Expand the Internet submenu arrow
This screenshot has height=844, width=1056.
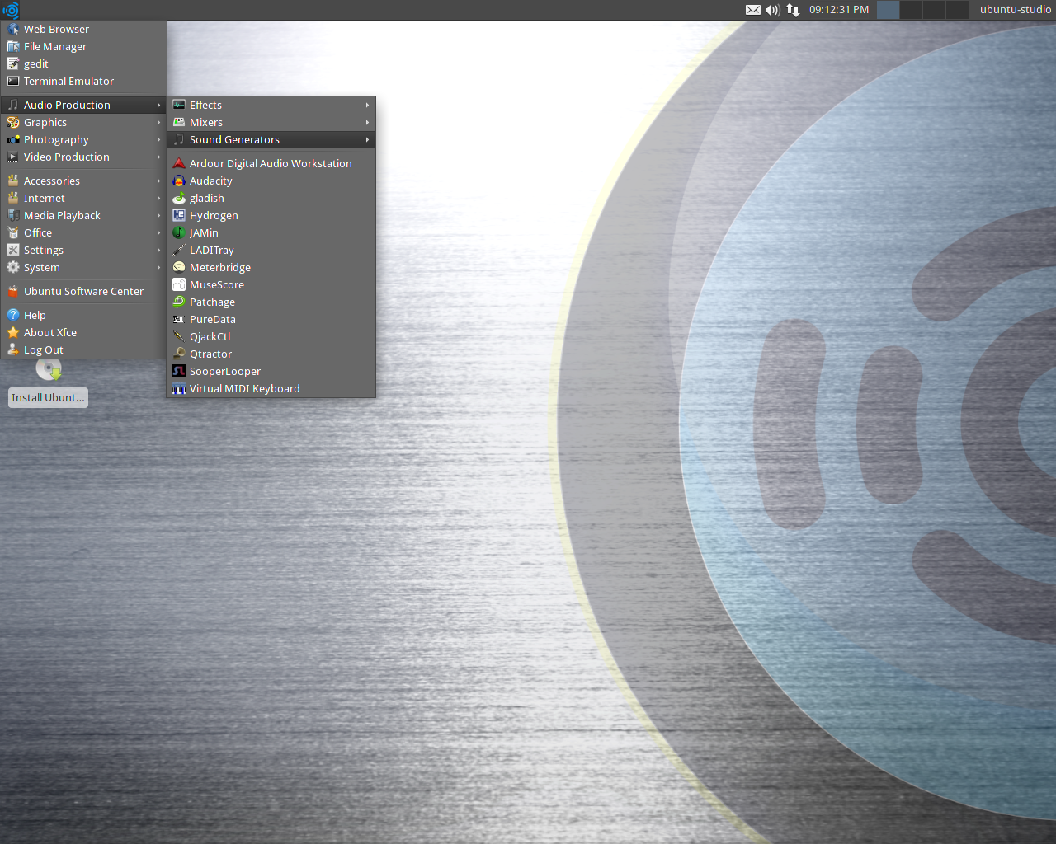pyautogui.click(x=158, y=198)
